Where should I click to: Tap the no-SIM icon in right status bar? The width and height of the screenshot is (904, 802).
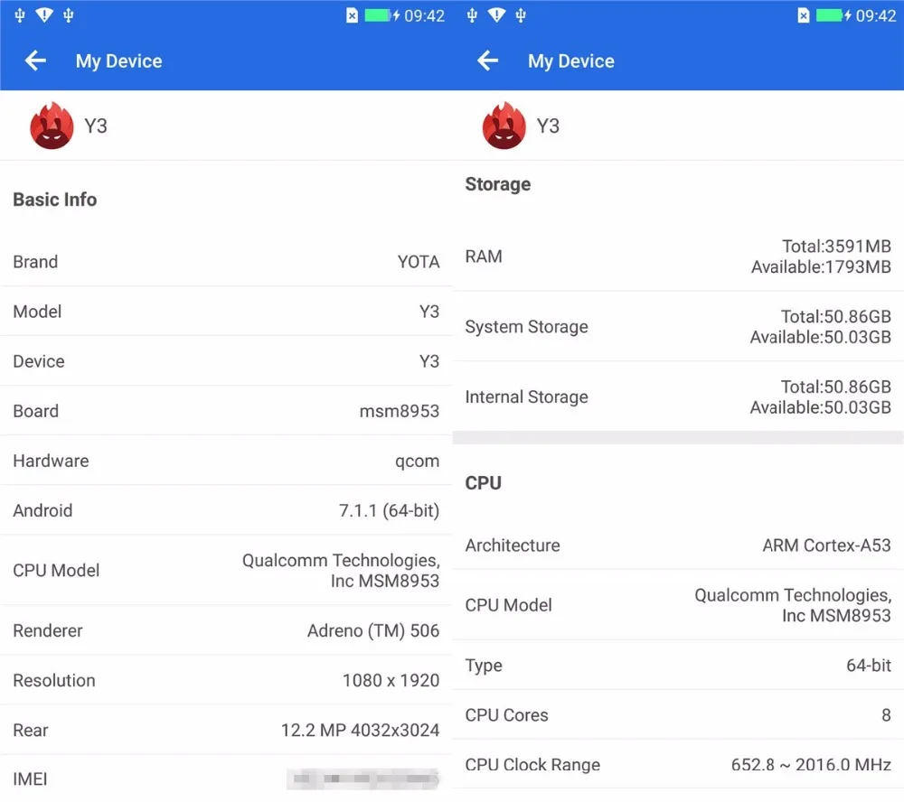(804, 15)
